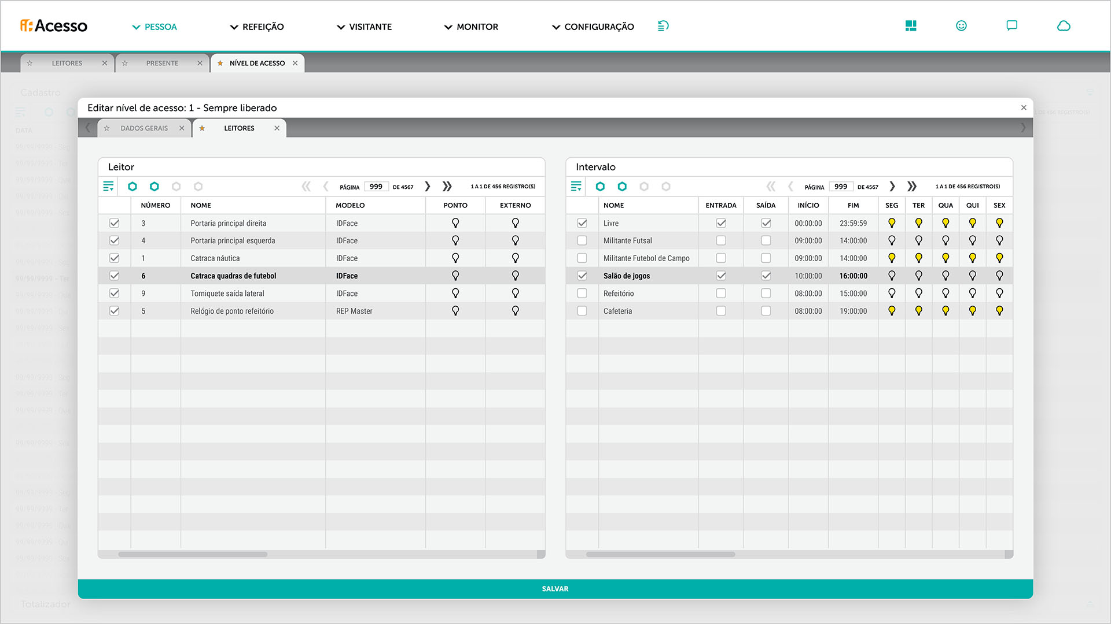Image resolution: width=1111 pixels, height=624 pixels.
Task: Open the smiley face user icon
Action: (x=961, y=26)
